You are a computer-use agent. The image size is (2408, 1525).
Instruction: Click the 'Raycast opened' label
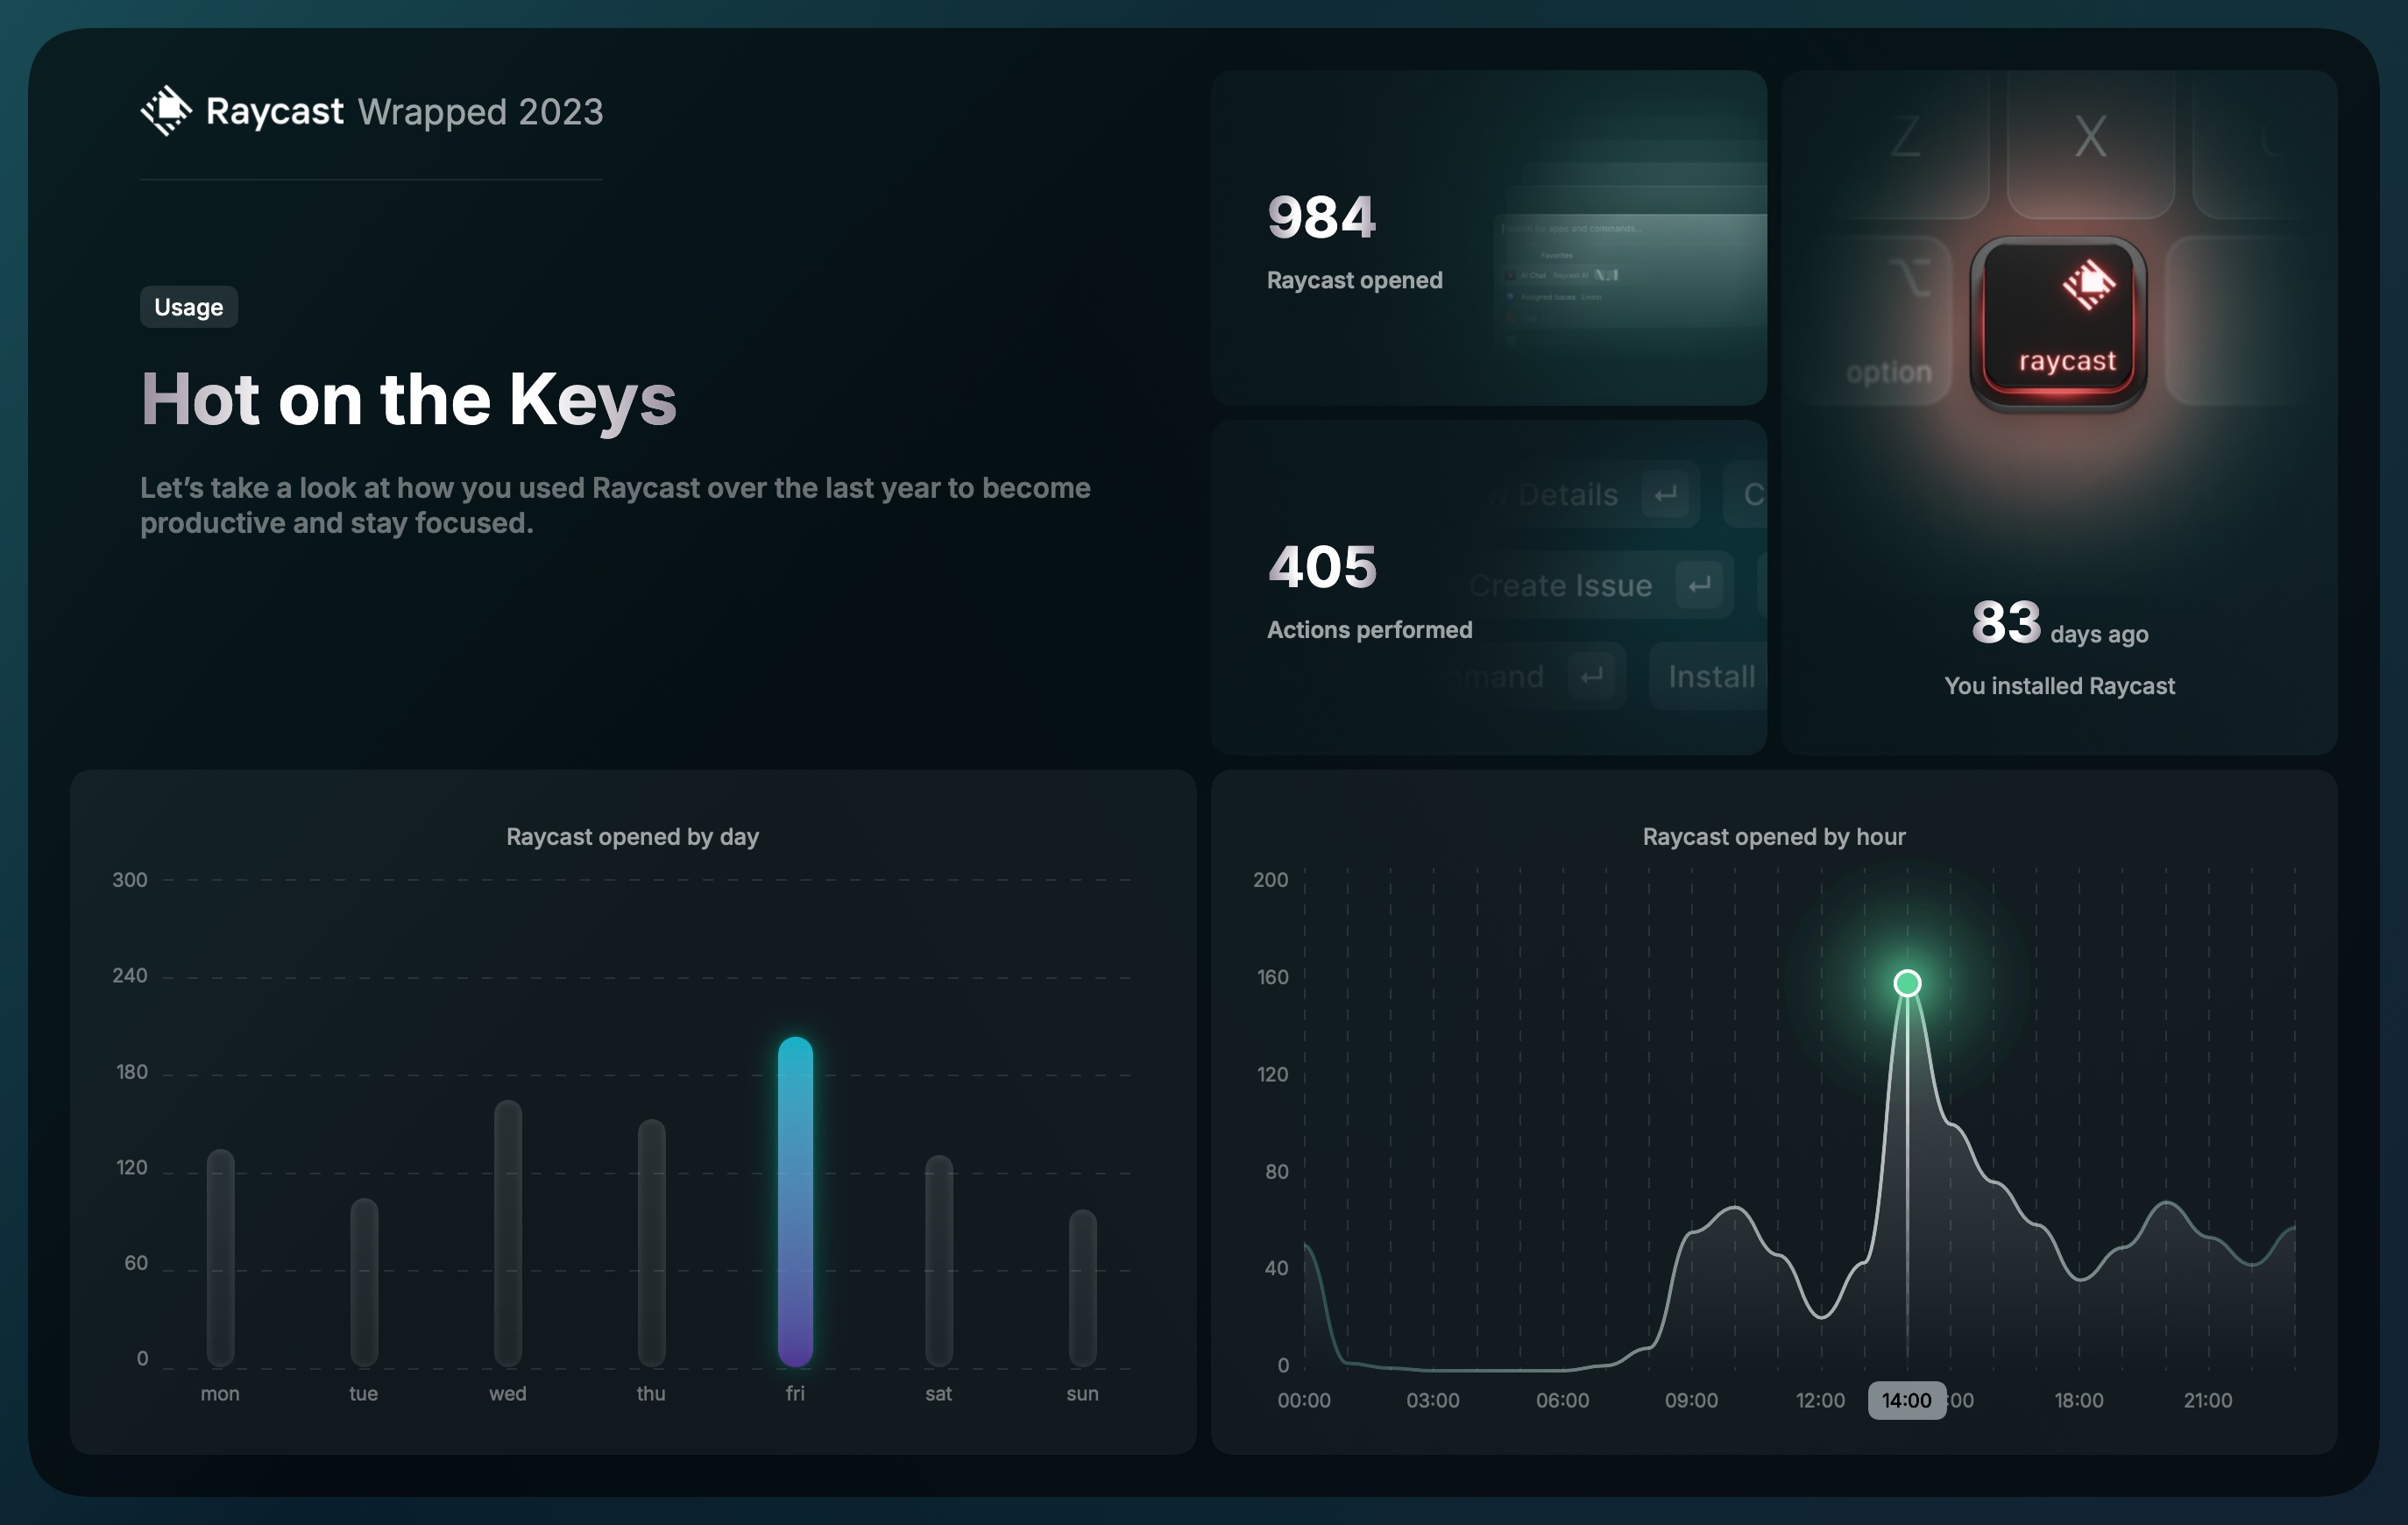(1354, 280)
